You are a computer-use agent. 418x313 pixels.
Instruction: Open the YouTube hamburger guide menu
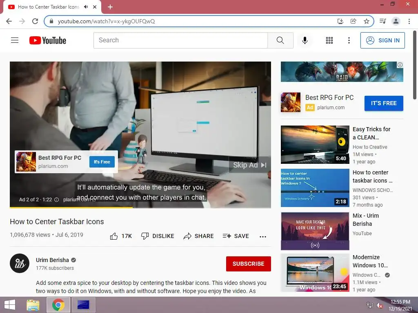pyautogui.click(x=15, y=40)
